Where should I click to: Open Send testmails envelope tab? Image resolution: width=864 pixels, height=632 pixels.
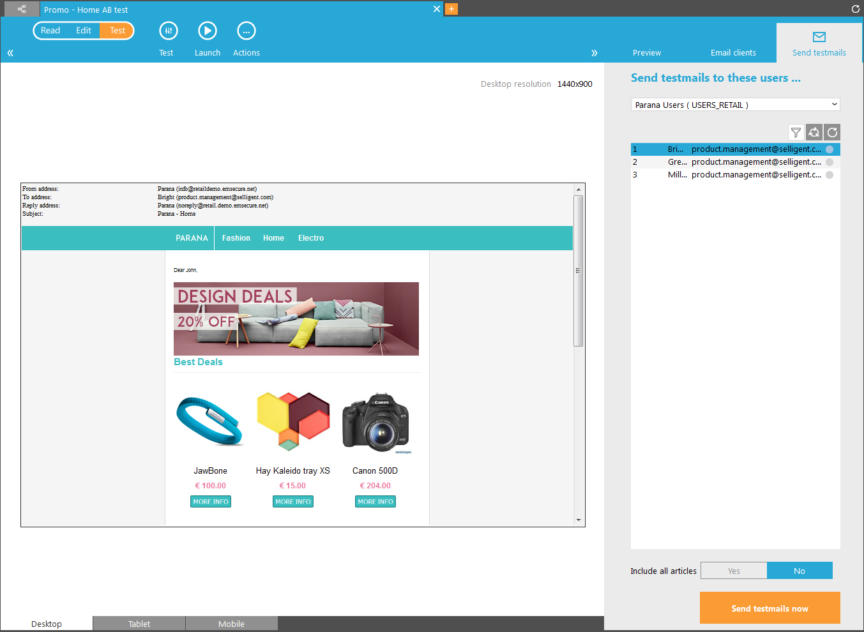point(819,43)
